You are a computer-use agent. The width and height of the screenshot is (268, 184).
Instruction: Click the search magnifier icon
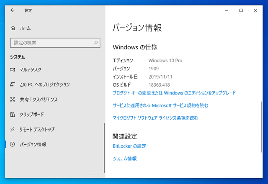pos(96,43)
